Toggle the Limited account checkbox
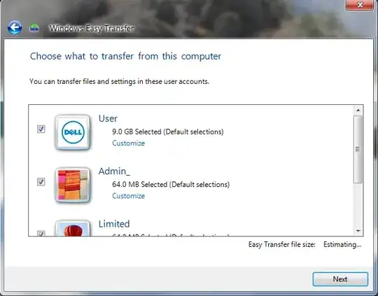The width and height of the screenshot is (378, 296). click(41, 233)
